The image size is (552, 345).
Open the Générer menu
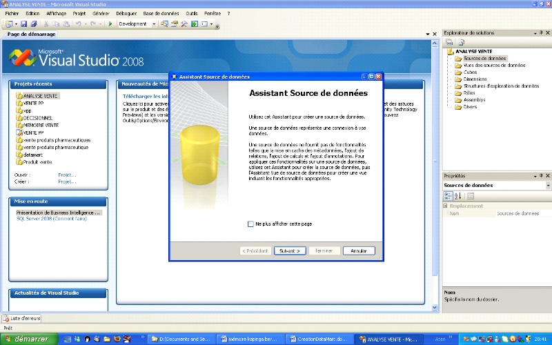(101, 13)
